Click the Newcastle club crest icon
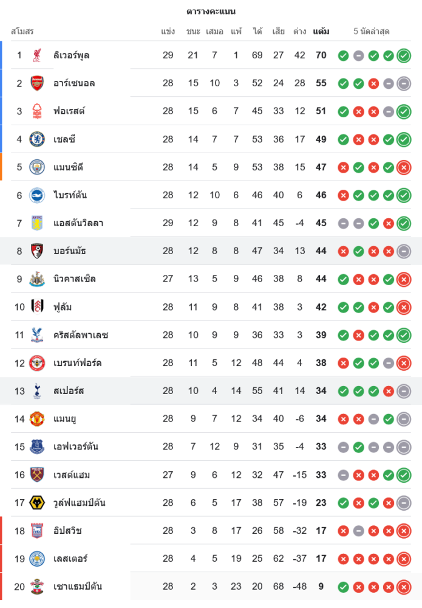This screenshot has width=422, height=608. (x=38, y=279)
